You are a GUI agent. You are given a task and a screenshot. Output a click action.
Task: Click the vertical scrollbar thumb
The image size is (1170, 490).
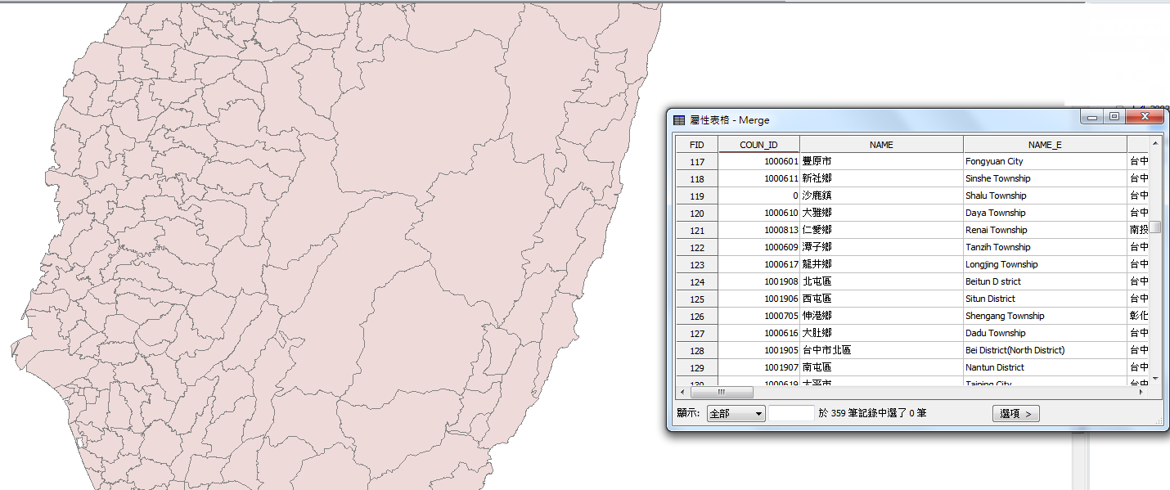pos(1155,227)
